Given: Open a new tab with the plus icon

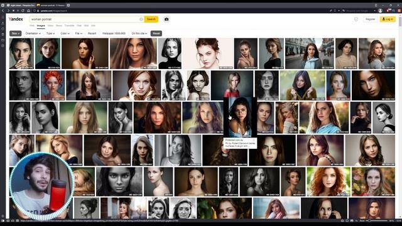Looking at the screenshot, I should (68, 5).
